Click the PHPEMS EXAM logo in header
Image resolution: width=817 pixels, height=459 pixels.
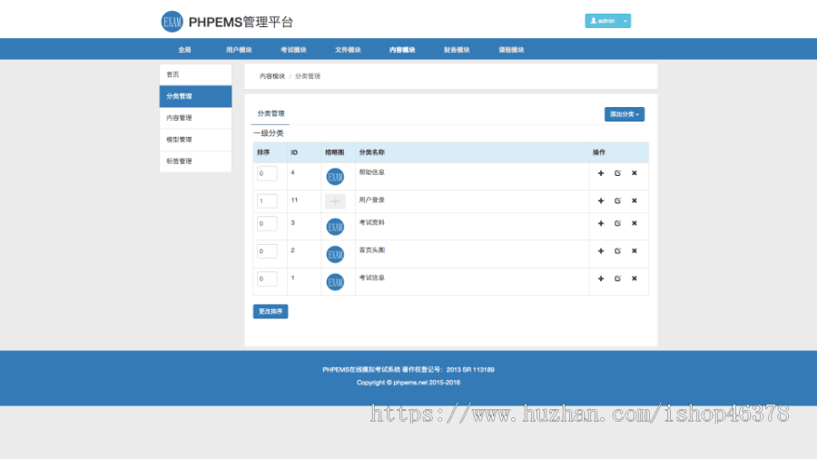(172, 22)
